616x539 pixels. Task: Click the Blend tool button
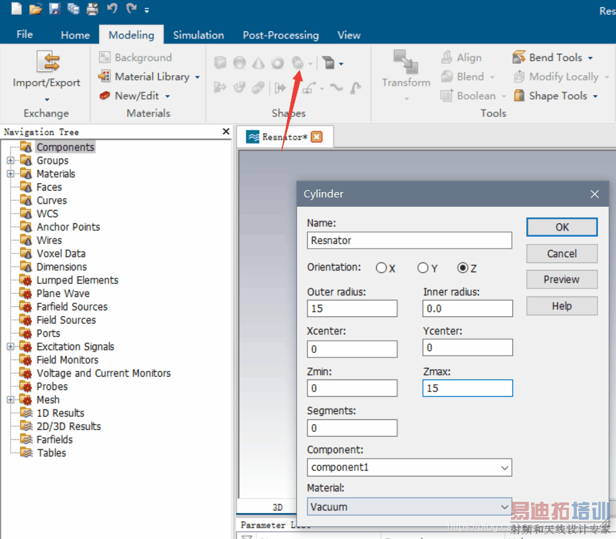pyautogui.click(x=468, y=76)
